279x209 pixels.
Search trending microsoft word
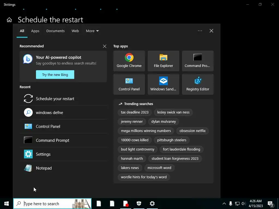(159, 168)
